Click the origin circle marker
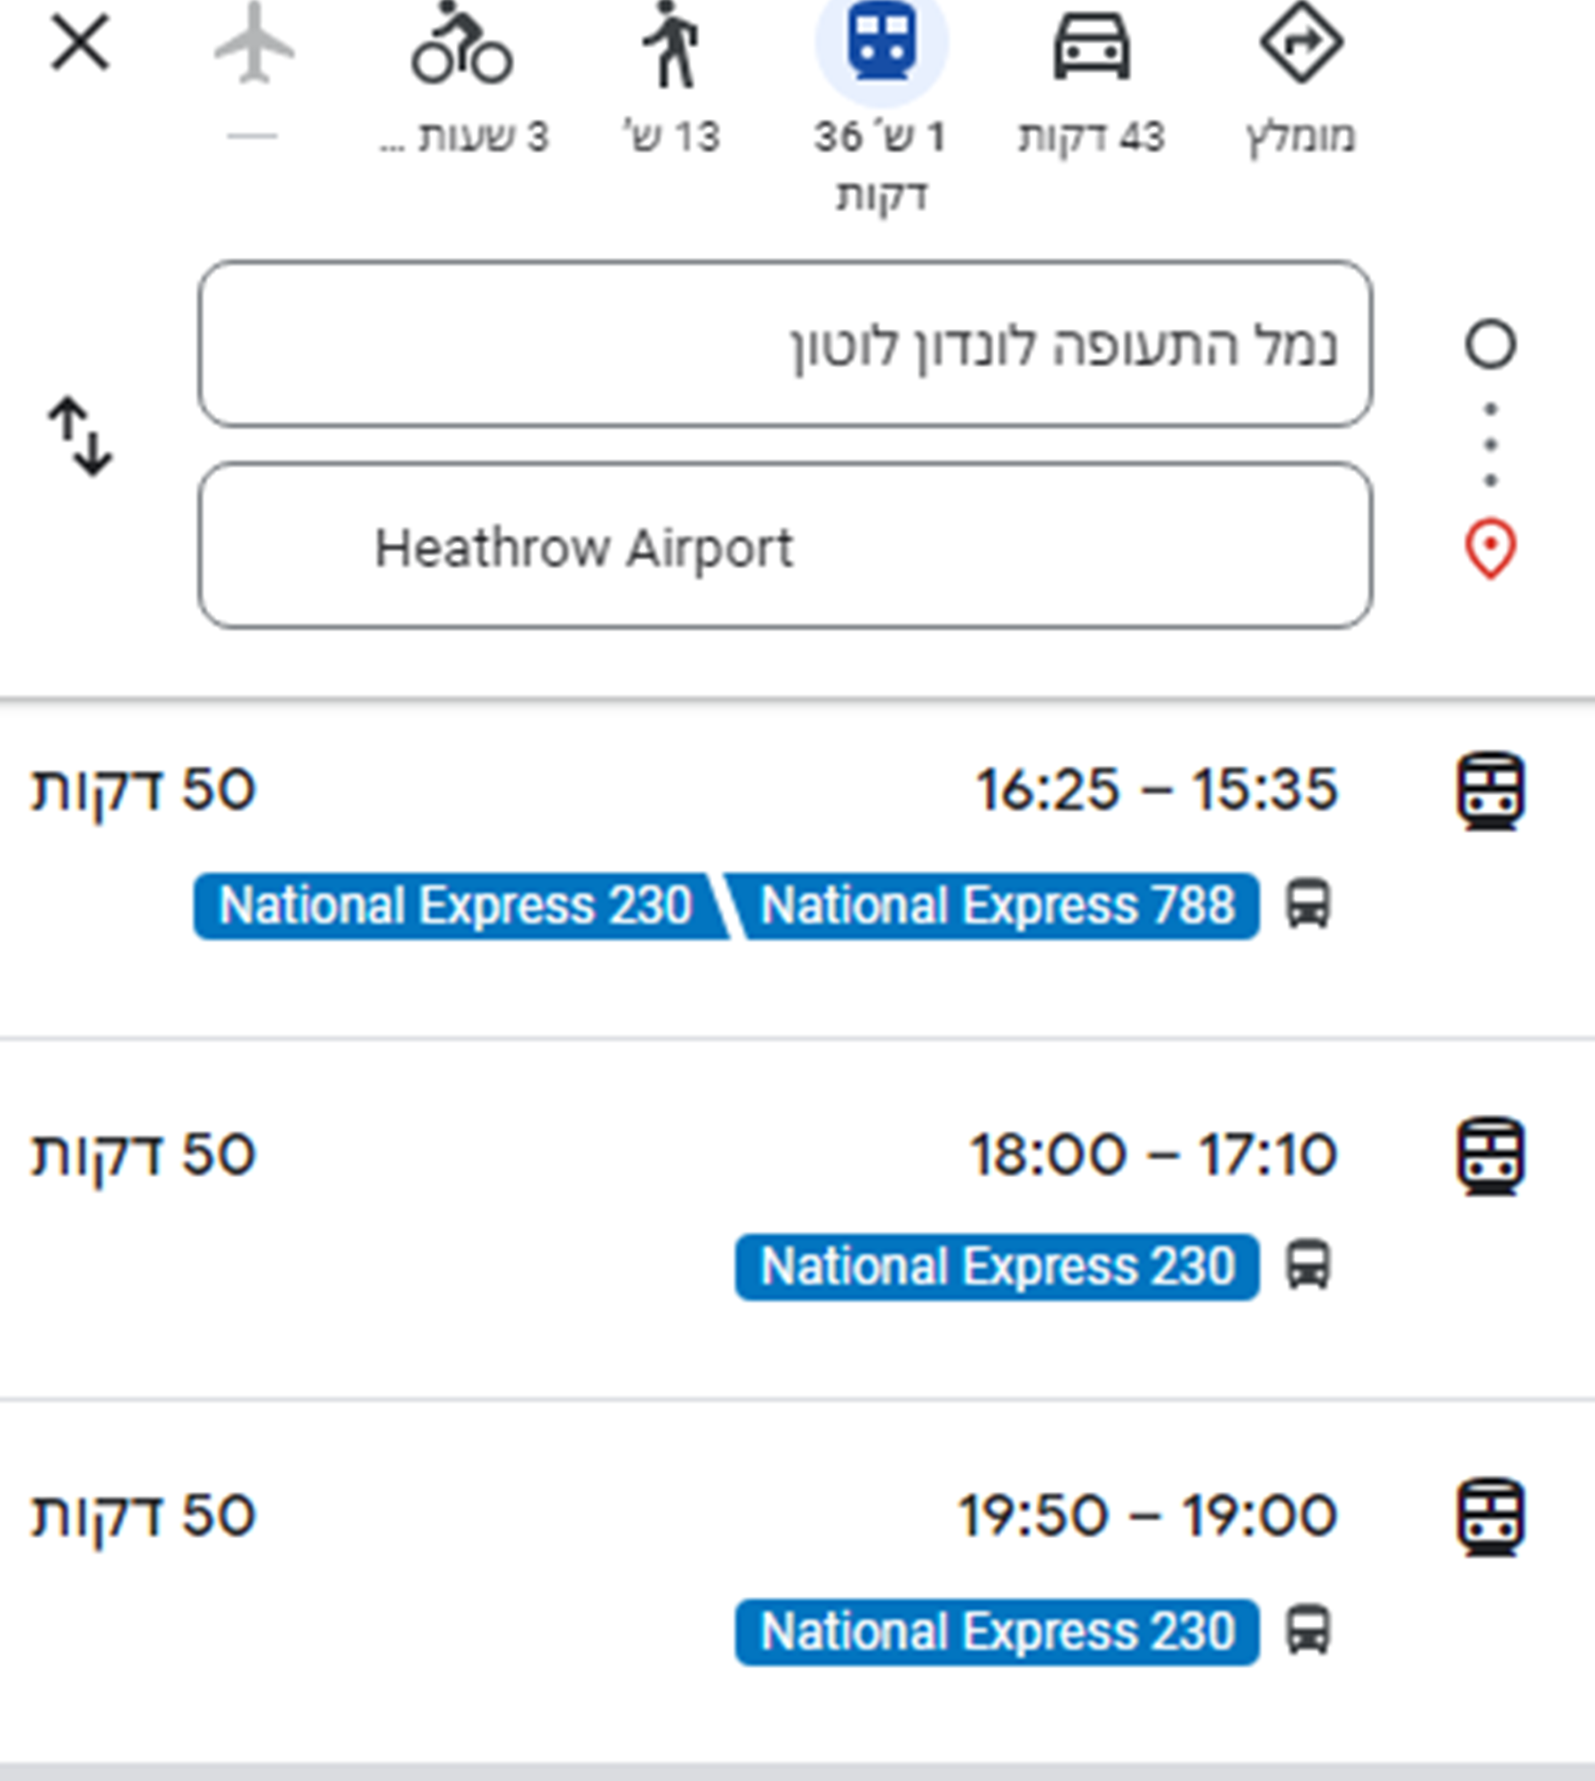This screenshot has width=1595, height=1781. (x=1490, y=344)
